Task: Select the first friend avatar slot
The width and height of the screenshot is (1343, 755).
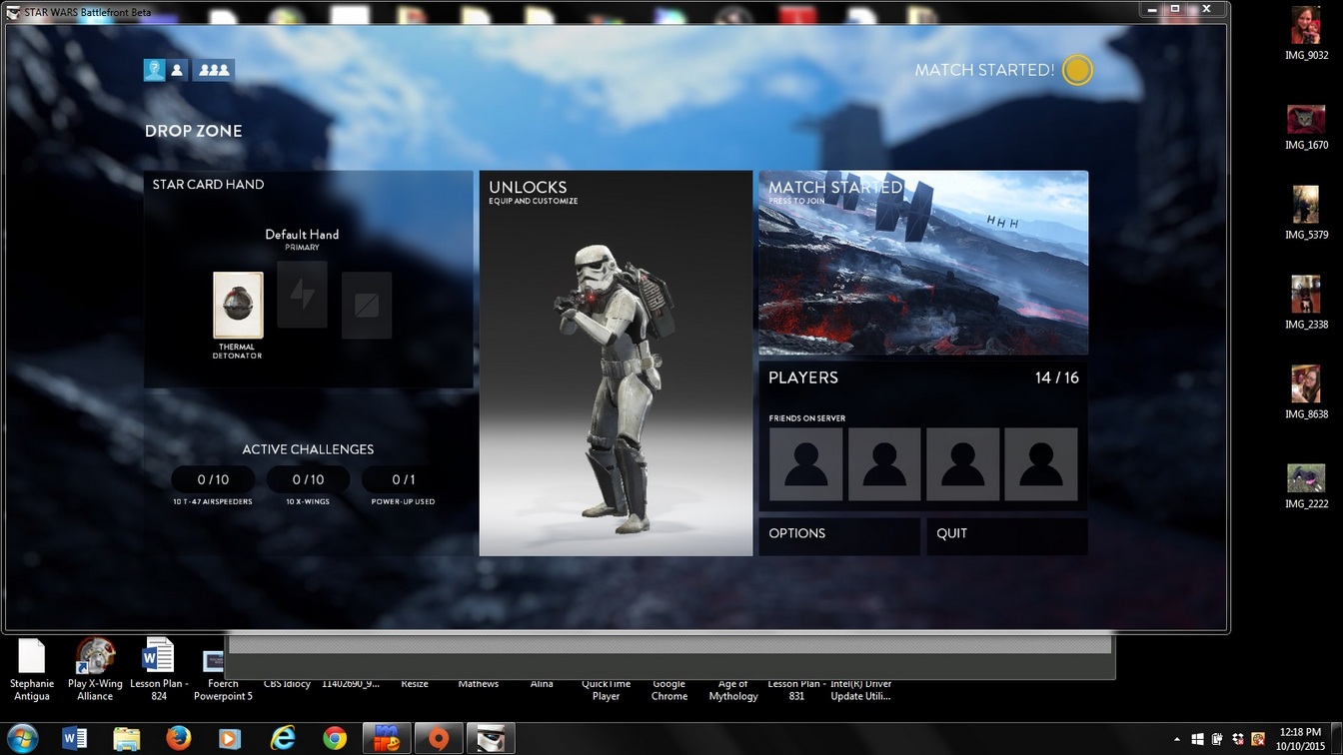Action: 805,464
